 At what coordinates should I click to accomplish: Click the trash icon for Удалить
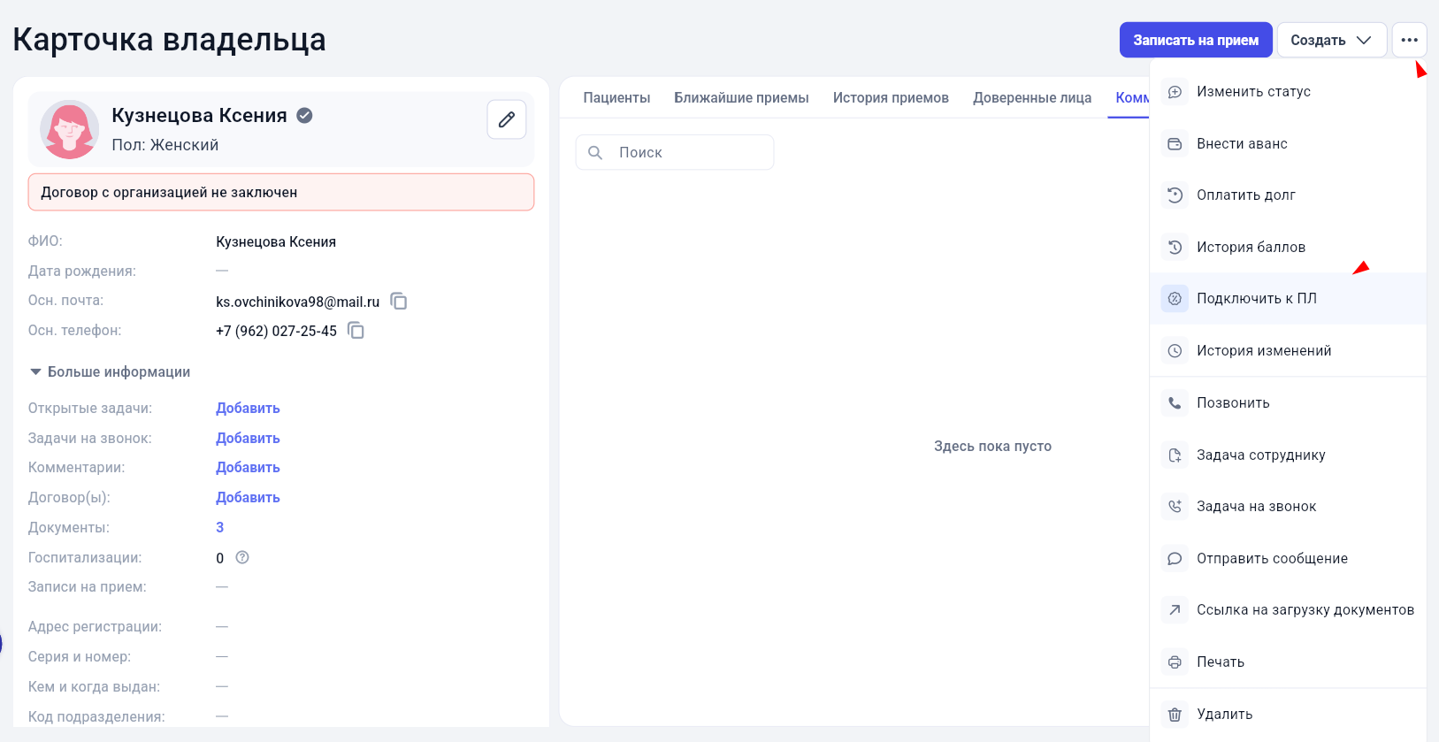click(x=1175, y=715)
